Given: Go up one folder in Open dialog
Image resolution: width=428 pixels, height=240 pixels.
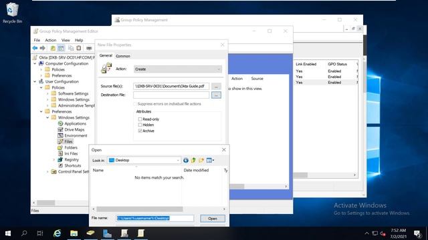Looking at the screenshot, I should 193,160.
